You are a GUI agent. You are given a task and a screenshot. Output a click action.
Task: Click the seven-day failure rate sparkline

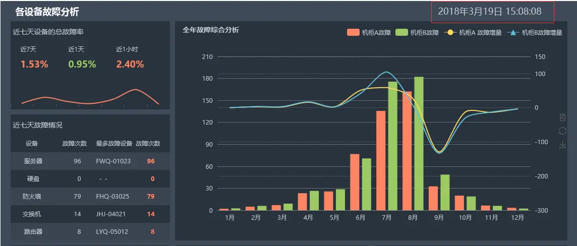90,97
